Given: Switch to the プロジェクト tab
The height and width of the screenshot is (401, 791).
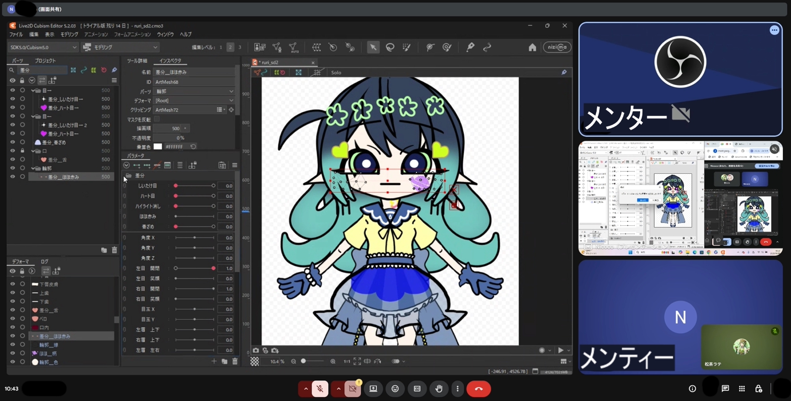Looking at the screenshot, I should coord(45,61).
